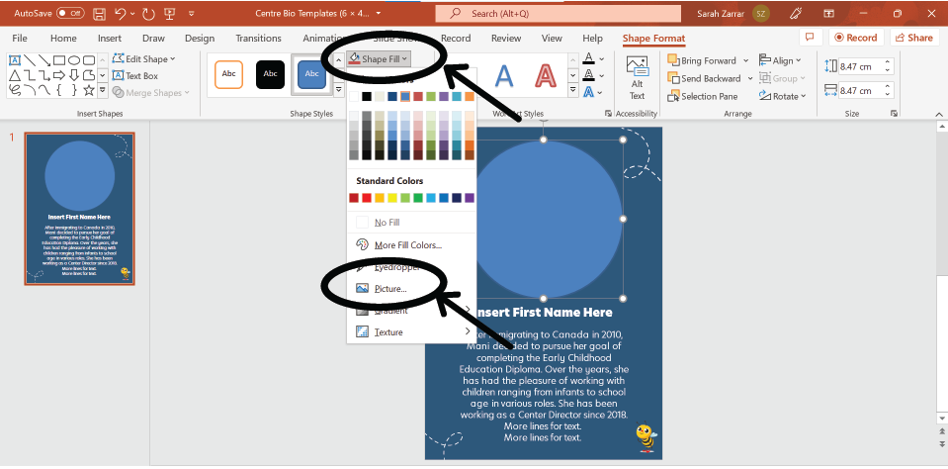Switch to the Design tab
Image resolution: width=948 pixels, height=469 pixels.
coord(199,38)
